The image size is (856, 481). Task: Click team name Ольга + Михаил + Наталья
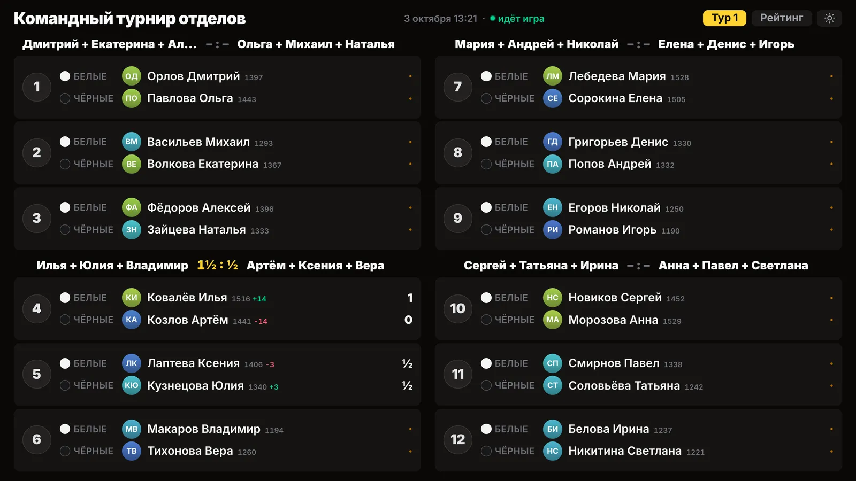[316, 44]
